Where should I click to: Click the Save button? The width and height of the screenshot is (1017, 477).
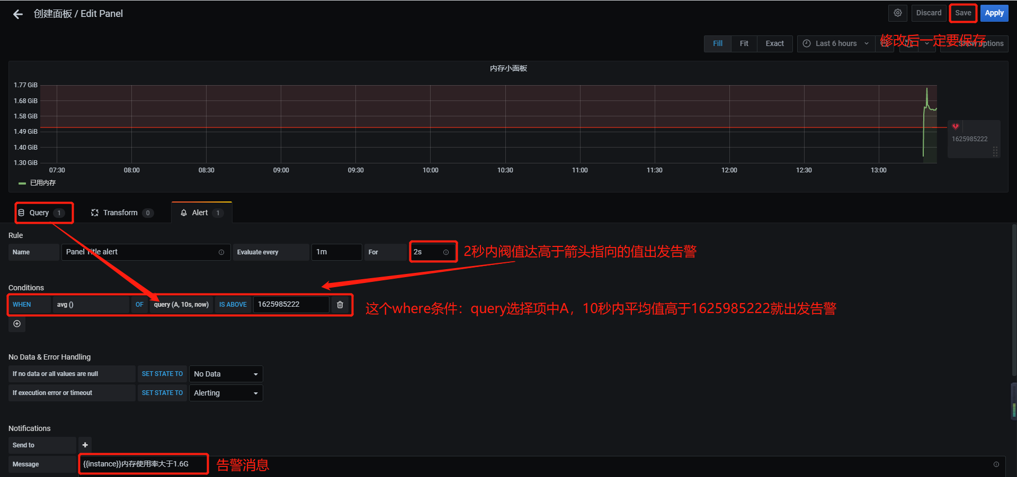pyautogui.click(x=963, y=13)
